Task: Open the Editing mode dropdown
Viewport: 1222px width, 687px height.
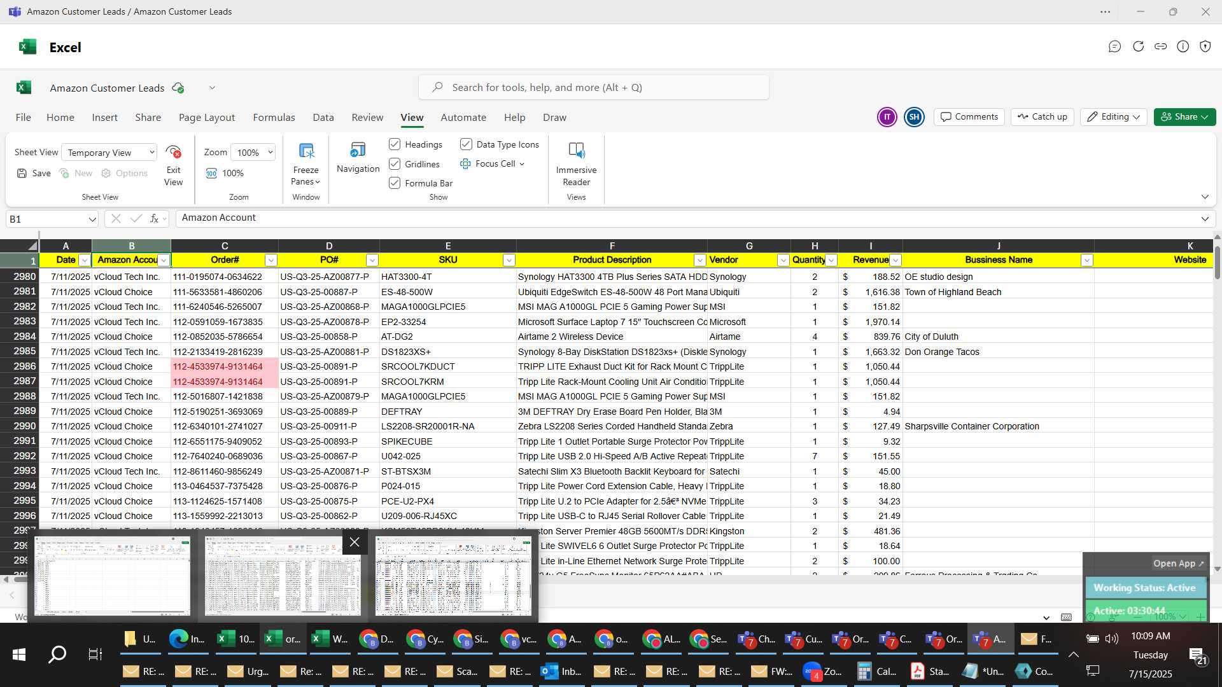Action: [x=1113, y=117]
